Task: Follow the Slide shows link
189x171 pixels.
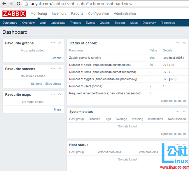Action: click(53, 84)
